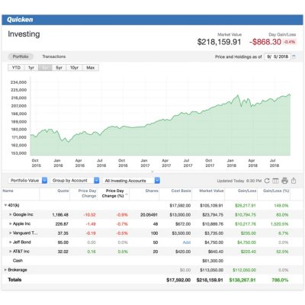Click the chart resize handle below graph
This screenshot has height=305, width=305.
[x=152, y=172]
